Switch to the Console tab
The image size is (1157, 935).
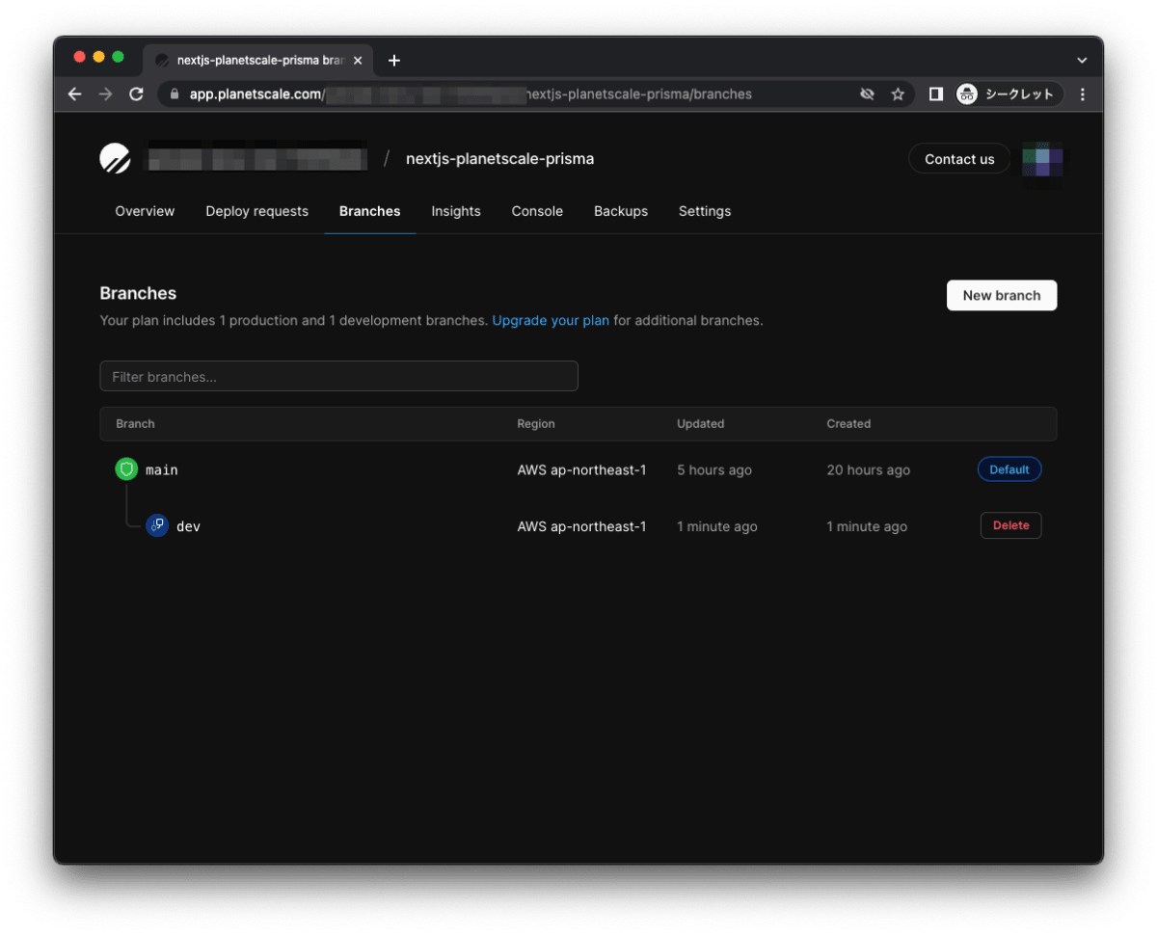click(x=537, y=211)
